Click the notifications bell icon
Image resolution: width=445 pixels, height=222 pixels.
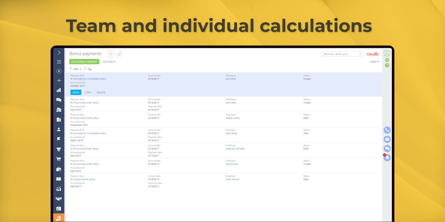click(x=387, y=158)
